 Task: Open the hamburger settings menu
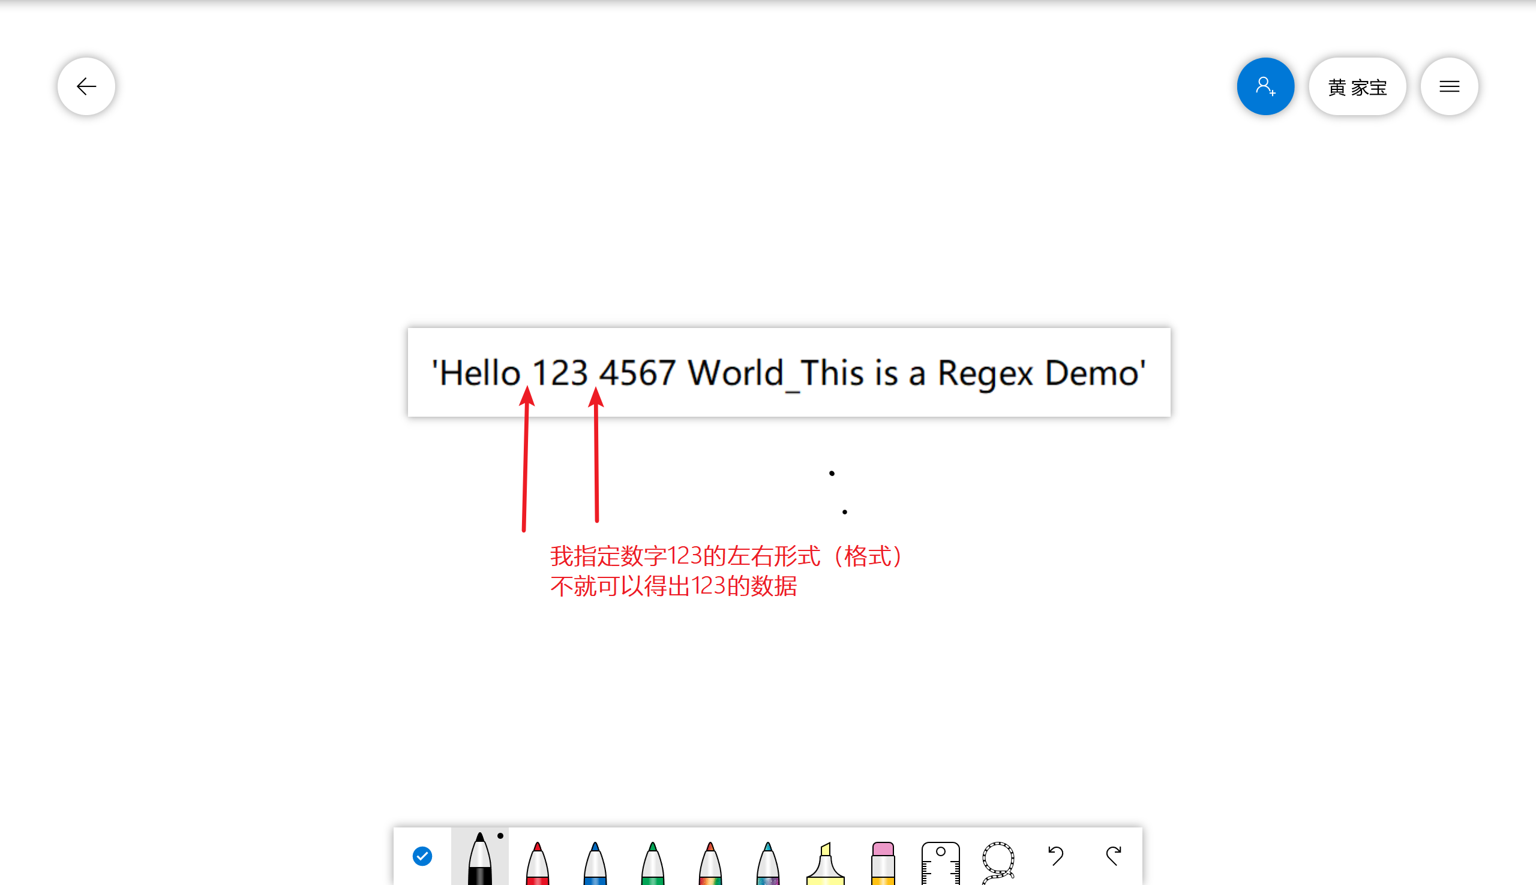1449,86
